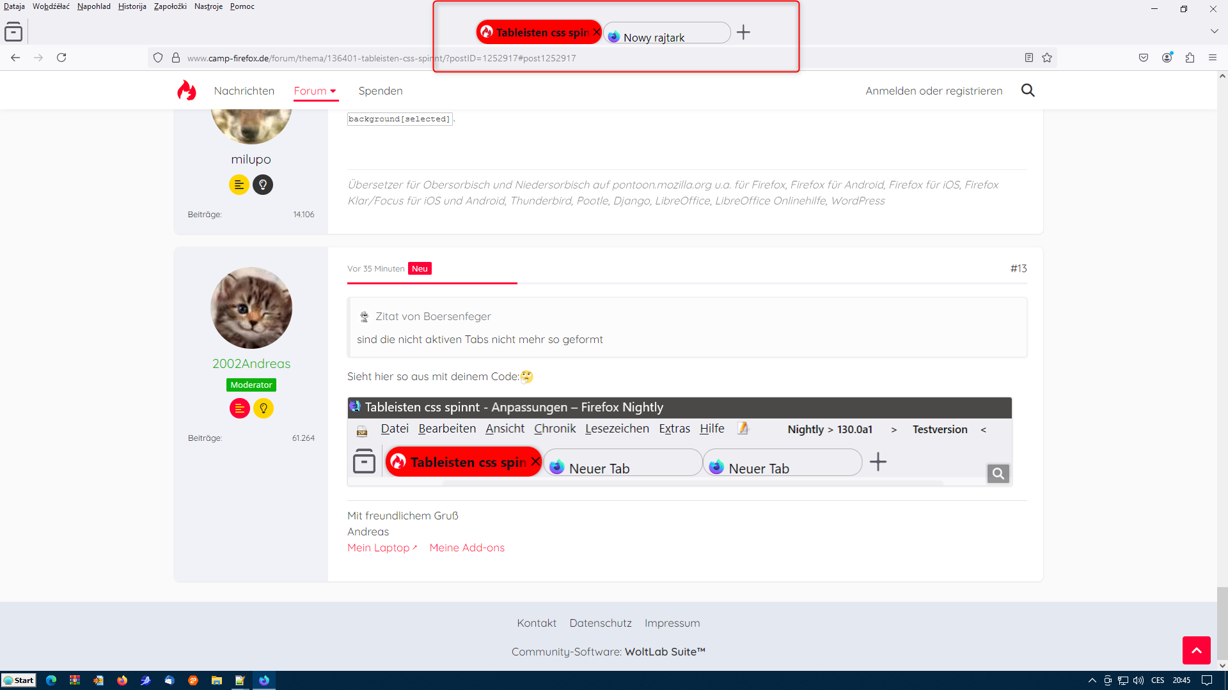The width and height of the screenshot is (1228, 690).
Task: Open the tracking protection shield icon
Action: coord(158,57)
